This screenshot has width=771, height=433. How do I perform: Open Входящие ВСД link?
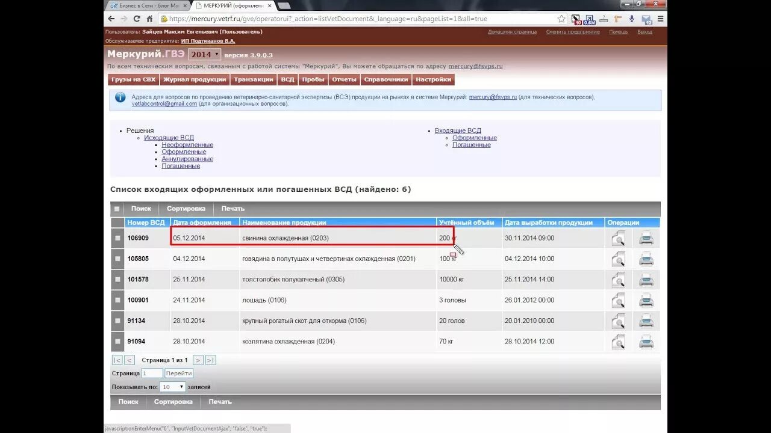click(x=458, y=131)
